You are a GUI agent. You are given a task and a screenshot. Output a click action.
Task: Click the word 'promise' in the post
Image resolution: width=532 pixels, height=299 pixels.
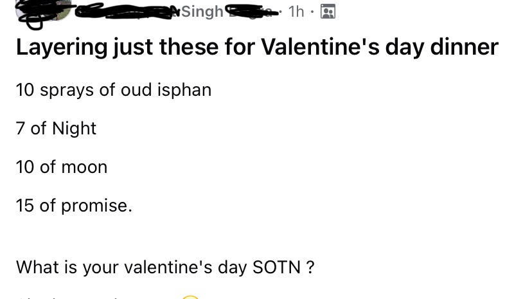coord(94,206)
